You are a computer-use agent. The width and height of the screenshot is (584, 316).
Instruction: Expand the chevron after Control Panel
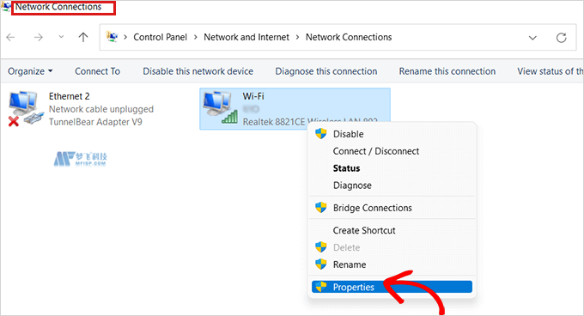196,37
